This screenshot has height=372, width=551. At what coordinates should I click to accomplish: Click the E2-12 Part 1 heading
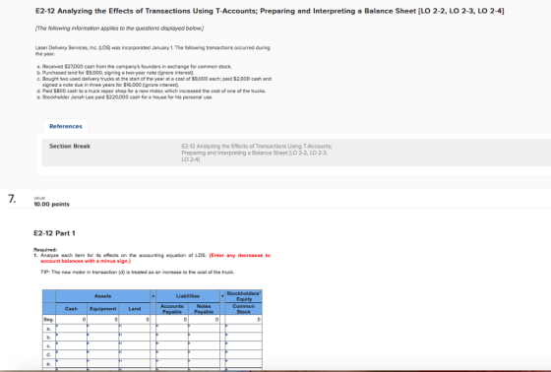(54, 233)
